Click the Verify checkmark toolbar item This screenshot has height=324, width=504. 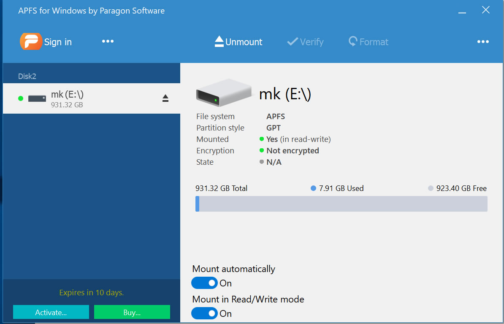[x=305, y=42]
